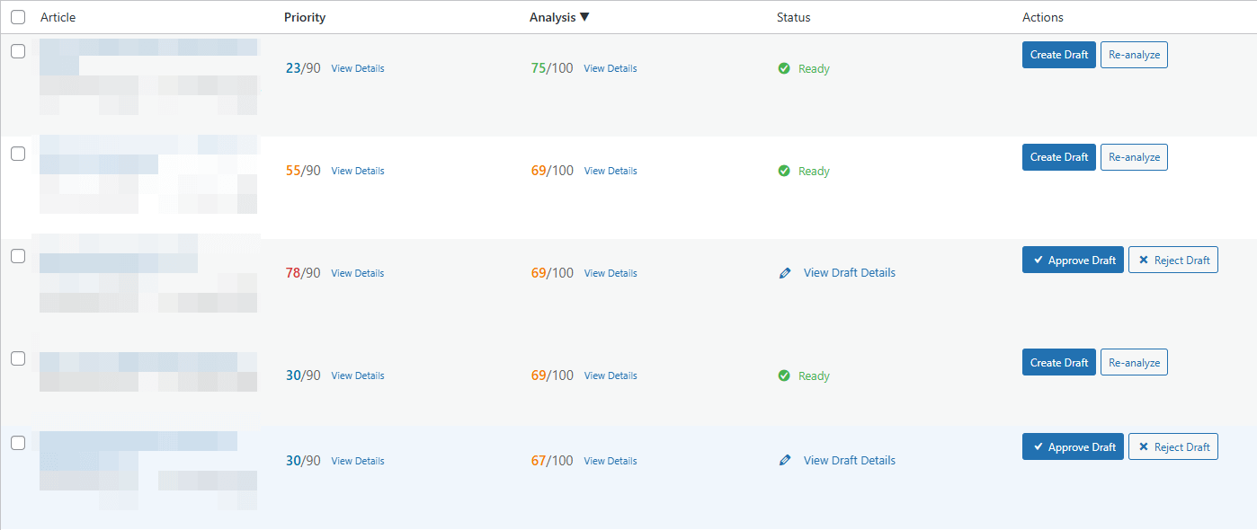Approve the draft for the 78/90 priority article
This screenshot has width=1257, height=530.
click(x=1073, y=261)
